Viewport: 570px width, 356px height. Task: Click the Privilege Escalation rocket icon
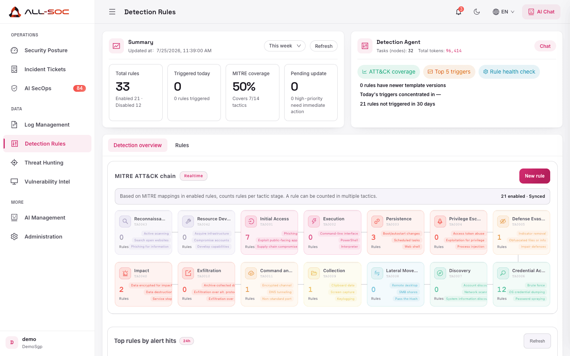(440, 222)
